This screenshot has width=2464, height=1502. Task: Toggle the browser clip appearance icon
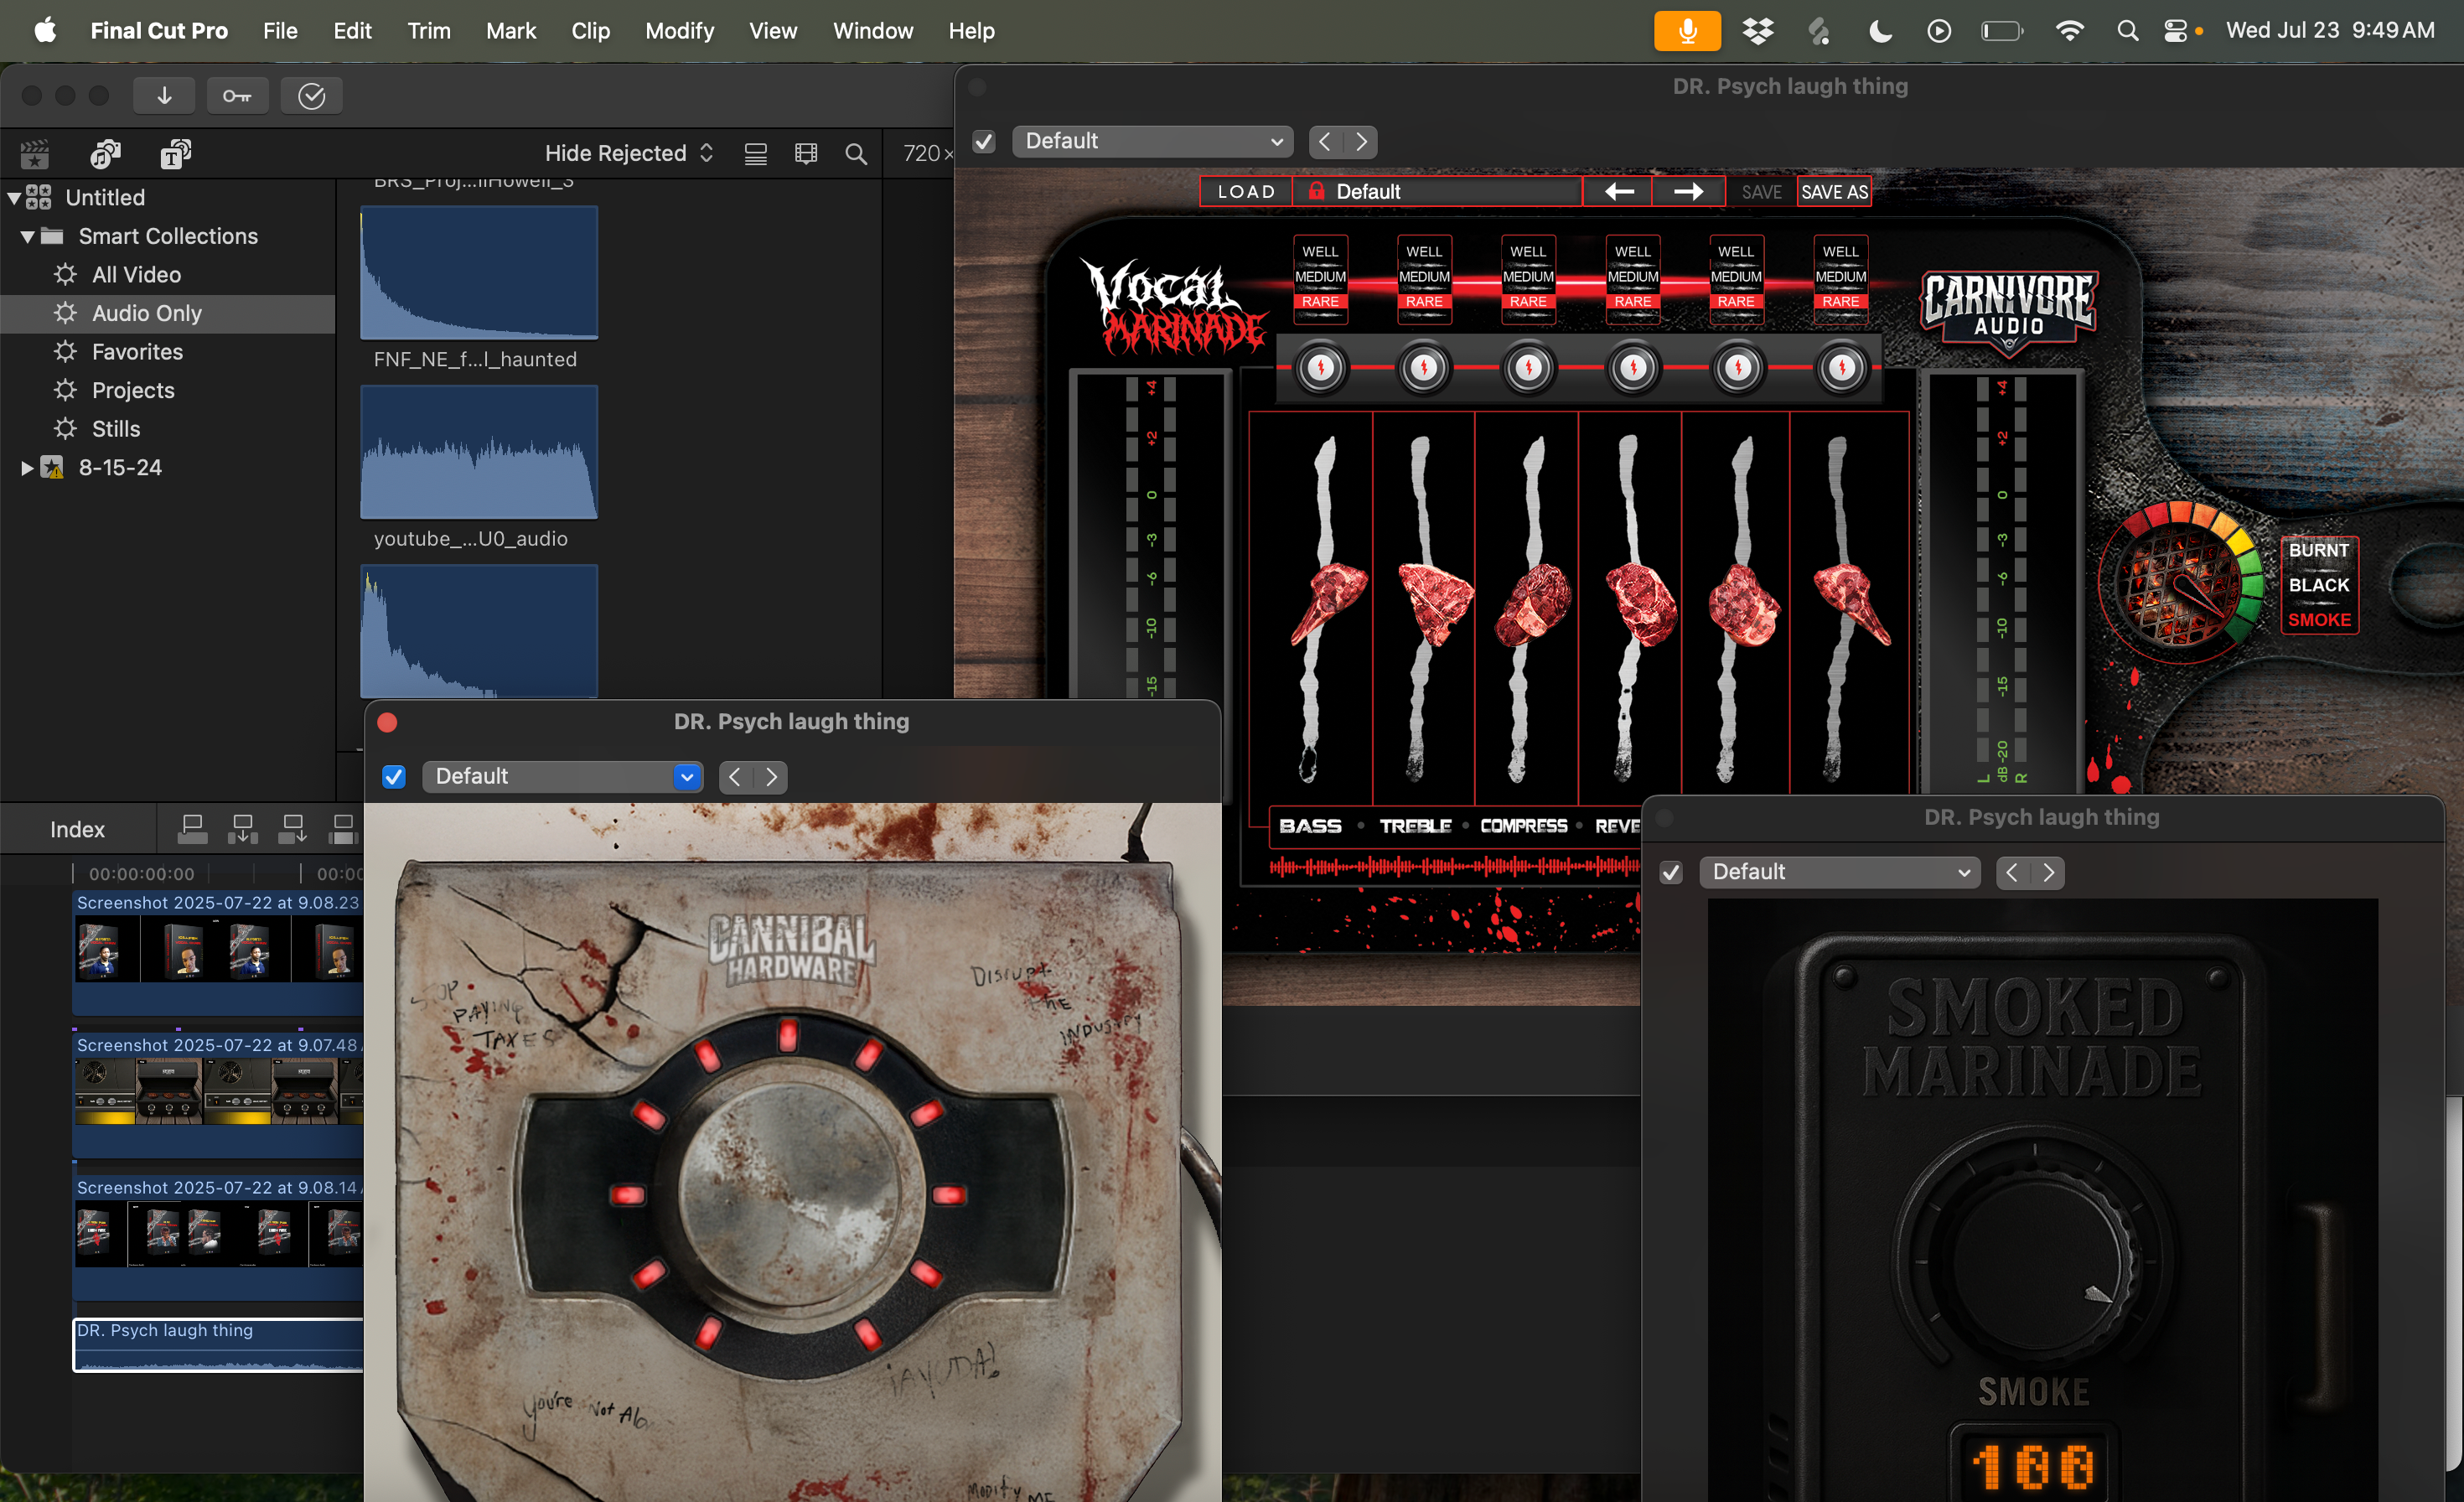(x=756, y=153)
